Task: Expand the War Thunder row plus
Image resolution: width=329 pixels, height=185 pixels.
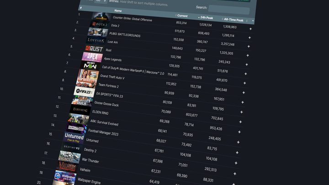Action: 233,184
